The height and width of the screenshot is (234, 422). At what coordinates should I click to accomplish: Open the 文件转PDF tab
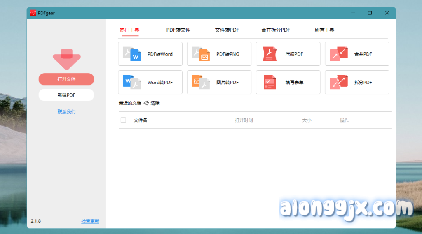tap(227, 30)
